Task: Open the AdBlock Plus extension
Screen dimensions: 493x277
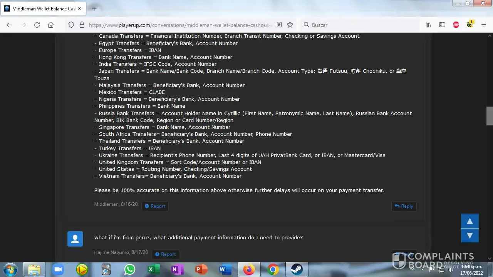Action: [456, 25]
